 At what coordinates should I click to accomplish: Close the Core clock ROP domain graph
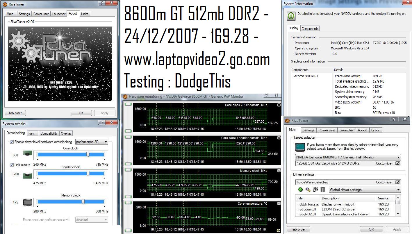tap(279, 105)
